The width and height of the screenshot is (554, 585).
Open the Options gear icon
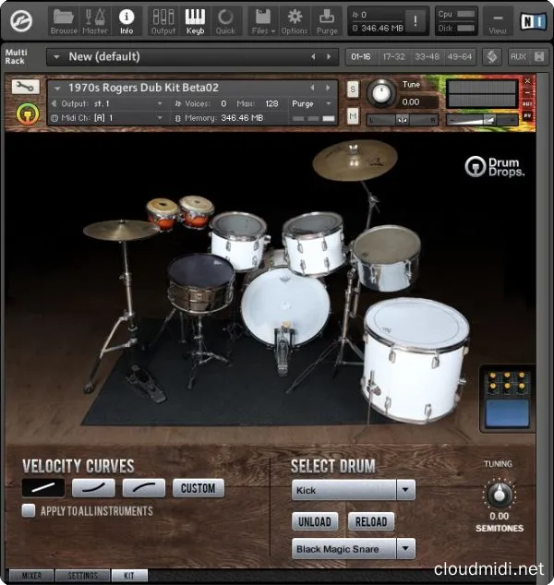tap(295, 19)
